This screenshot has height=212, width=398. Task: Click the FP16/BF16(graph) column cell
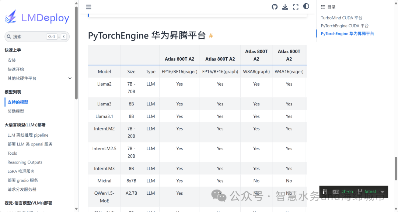(220, 72)
